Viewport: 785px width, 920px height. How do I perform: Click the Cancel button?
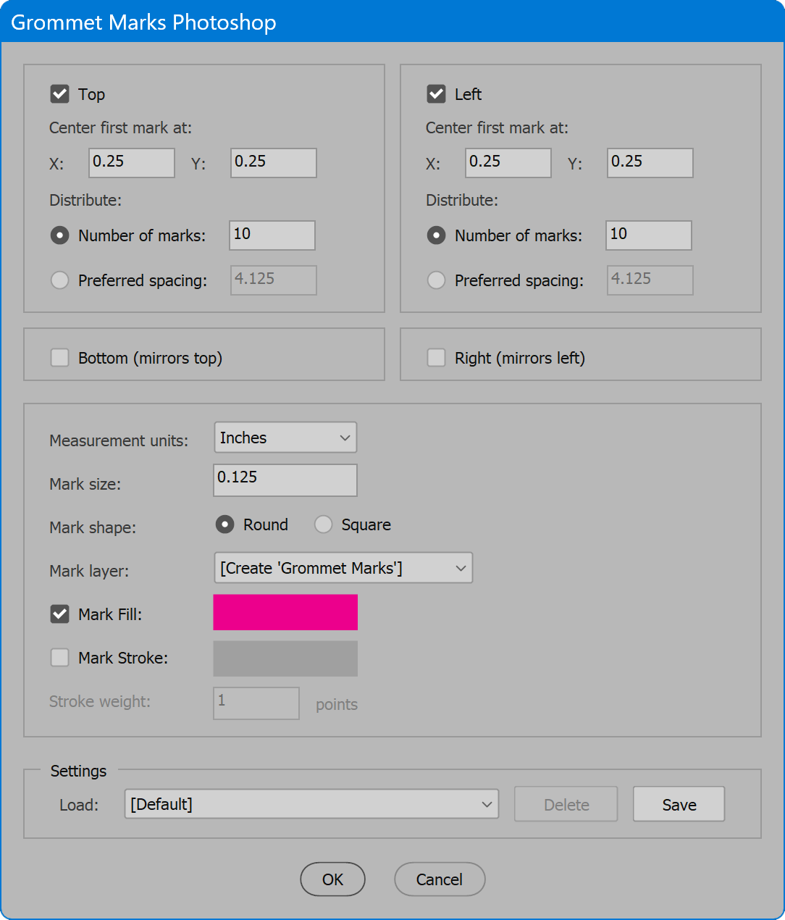pos(440,879)
